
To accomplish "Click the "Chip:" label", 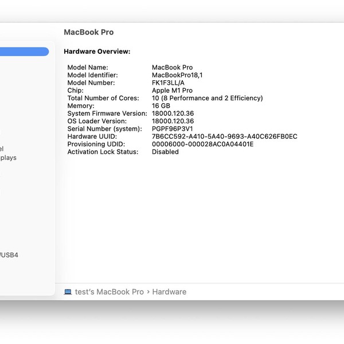I will point(75,91).
